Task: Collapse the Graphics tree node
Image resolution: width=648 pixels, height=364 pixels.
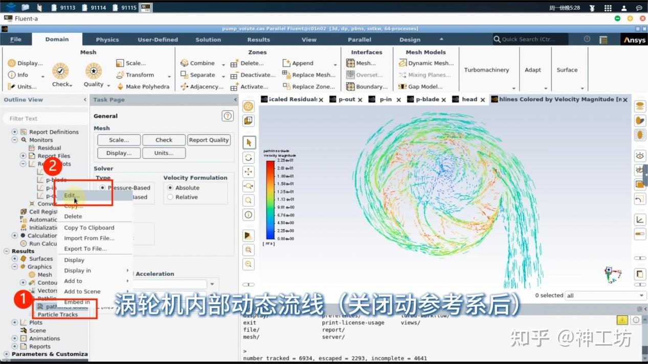Action: tap(15, 266)
